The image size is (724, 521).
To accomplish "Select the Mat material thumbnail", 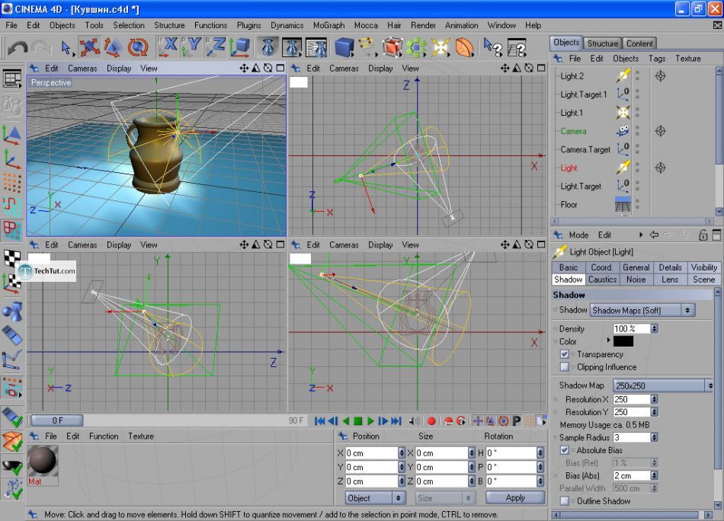I will 43,461.
